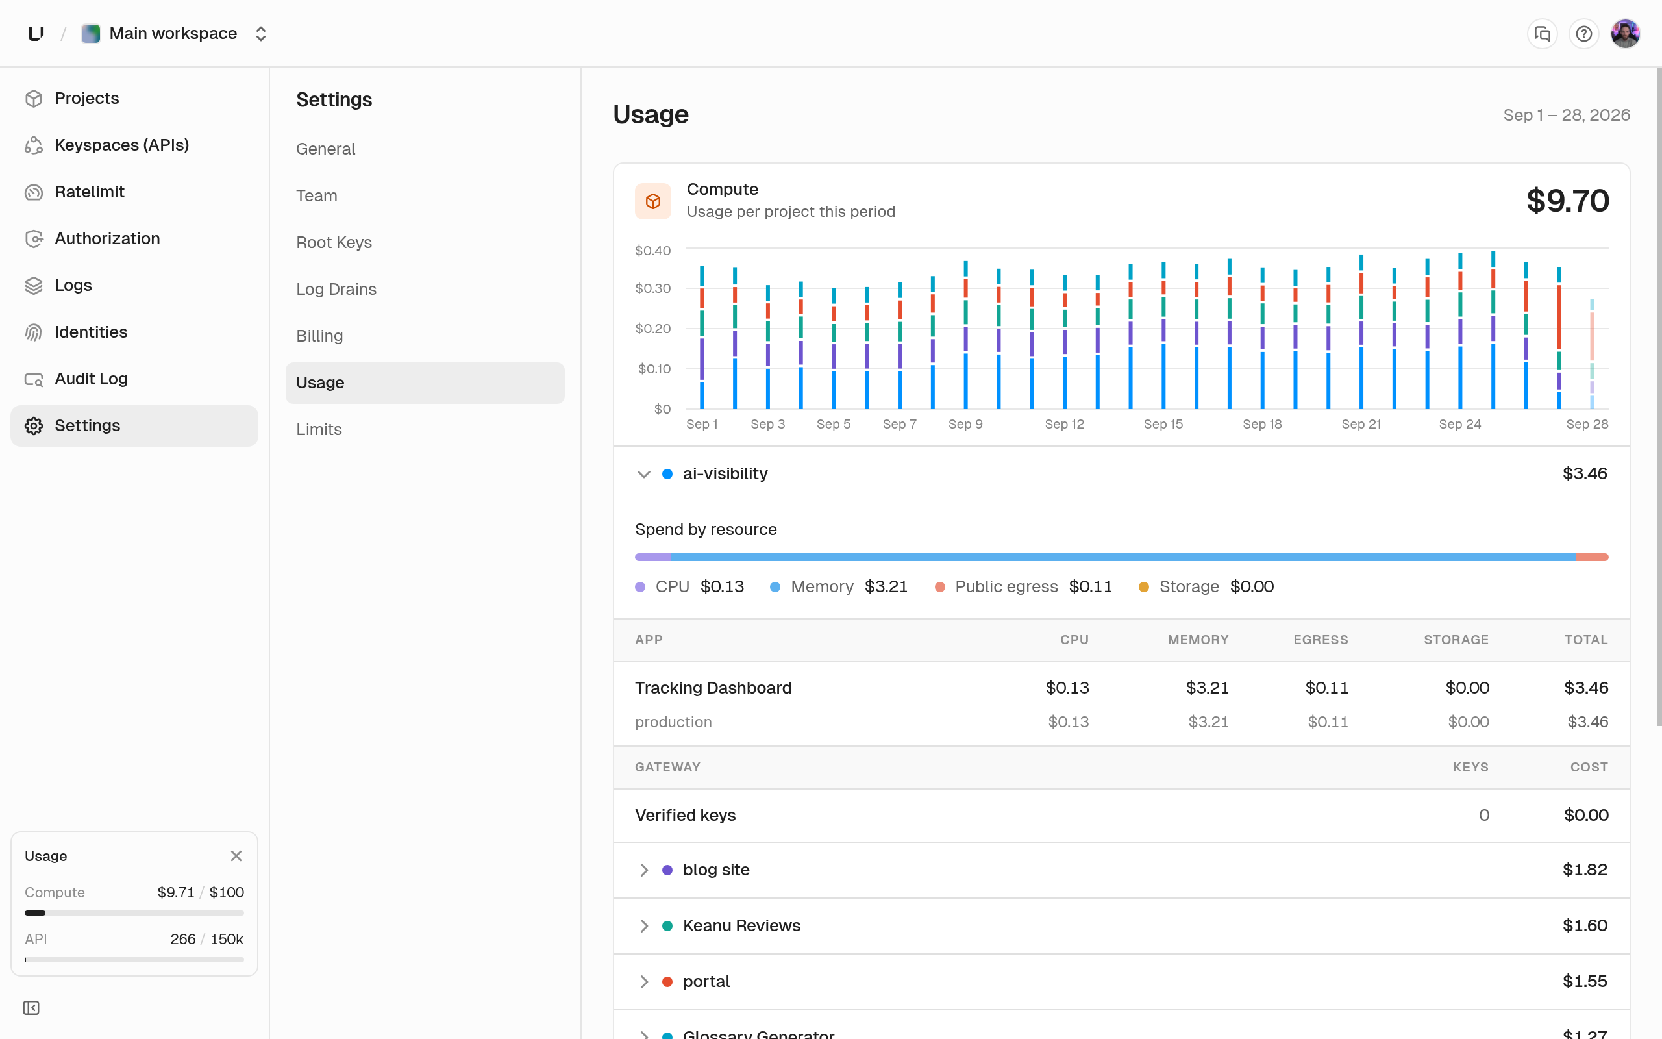Screen dimensions: 1662x1039
Task: Open the Main workspace switcher
Action: (175, 33)
